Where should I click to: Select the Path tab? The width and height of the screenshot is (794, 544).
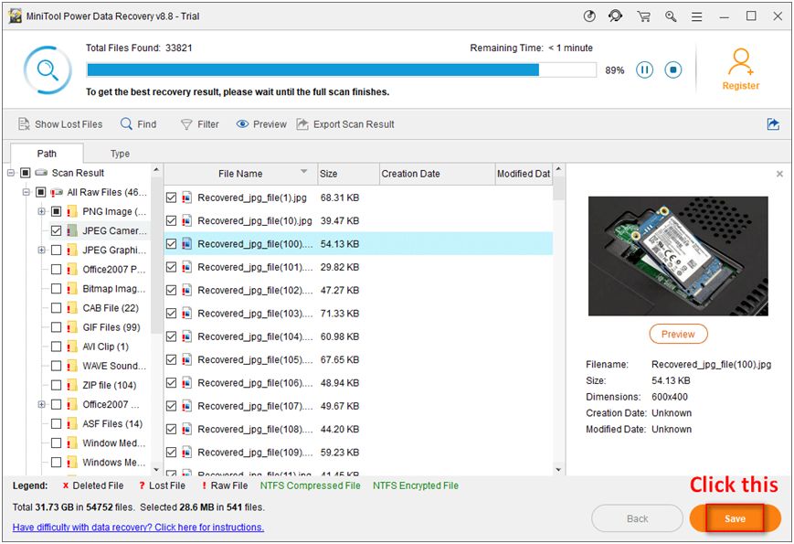coord(47,154)
